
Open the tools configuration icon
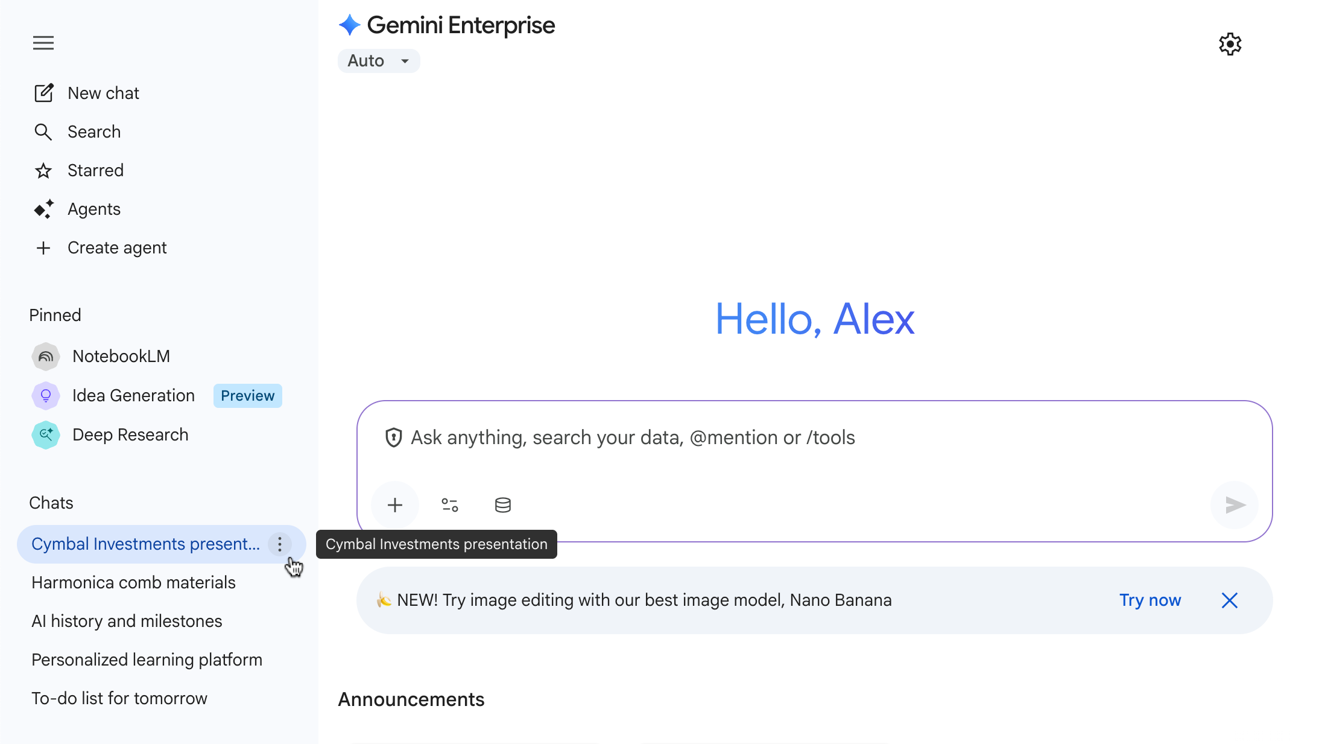click(449, 505)
